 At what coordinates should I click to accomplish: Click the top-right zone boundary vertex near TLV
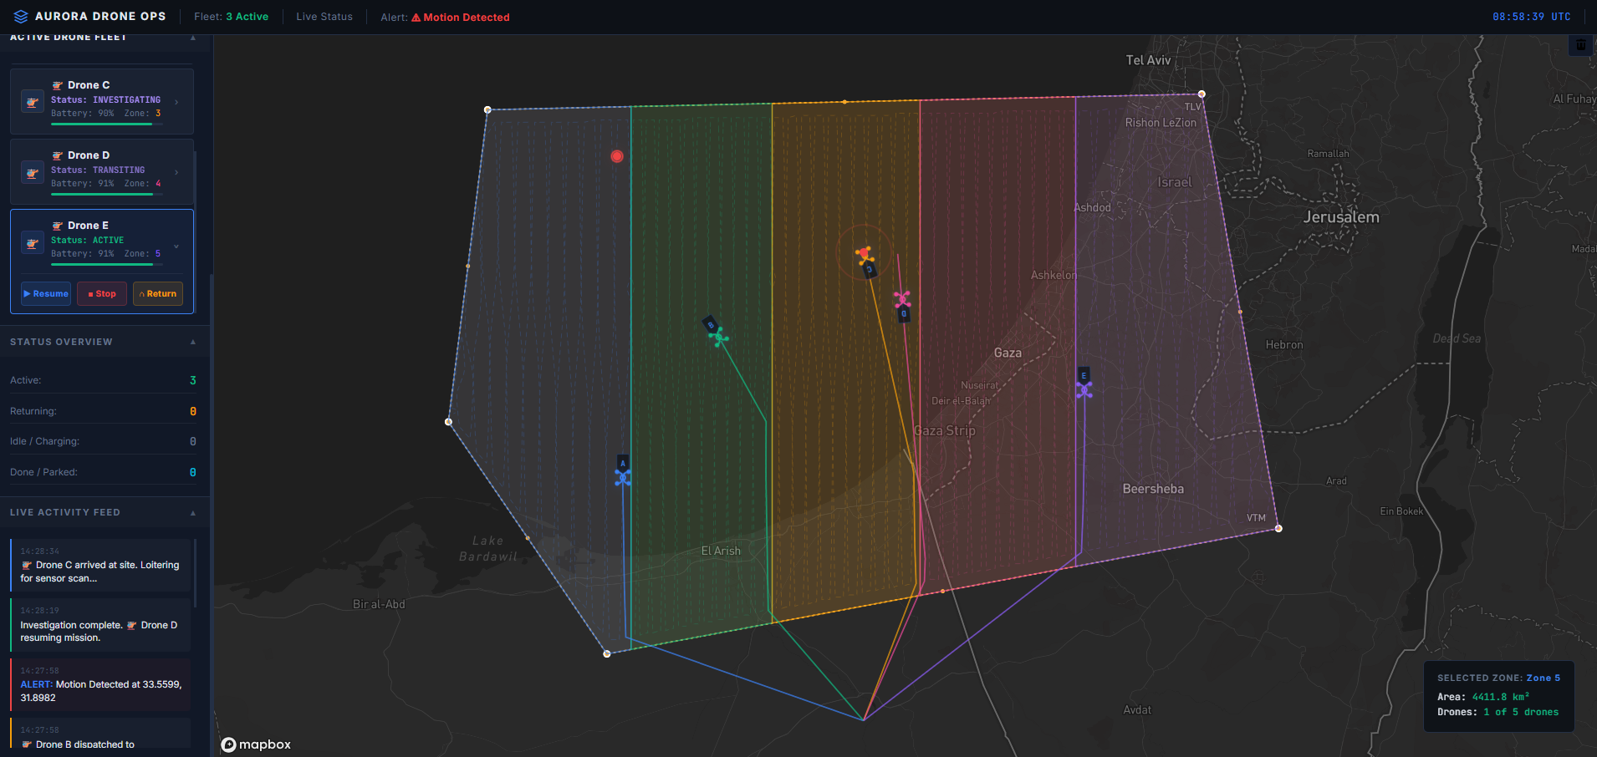(x=1202, y=94)
